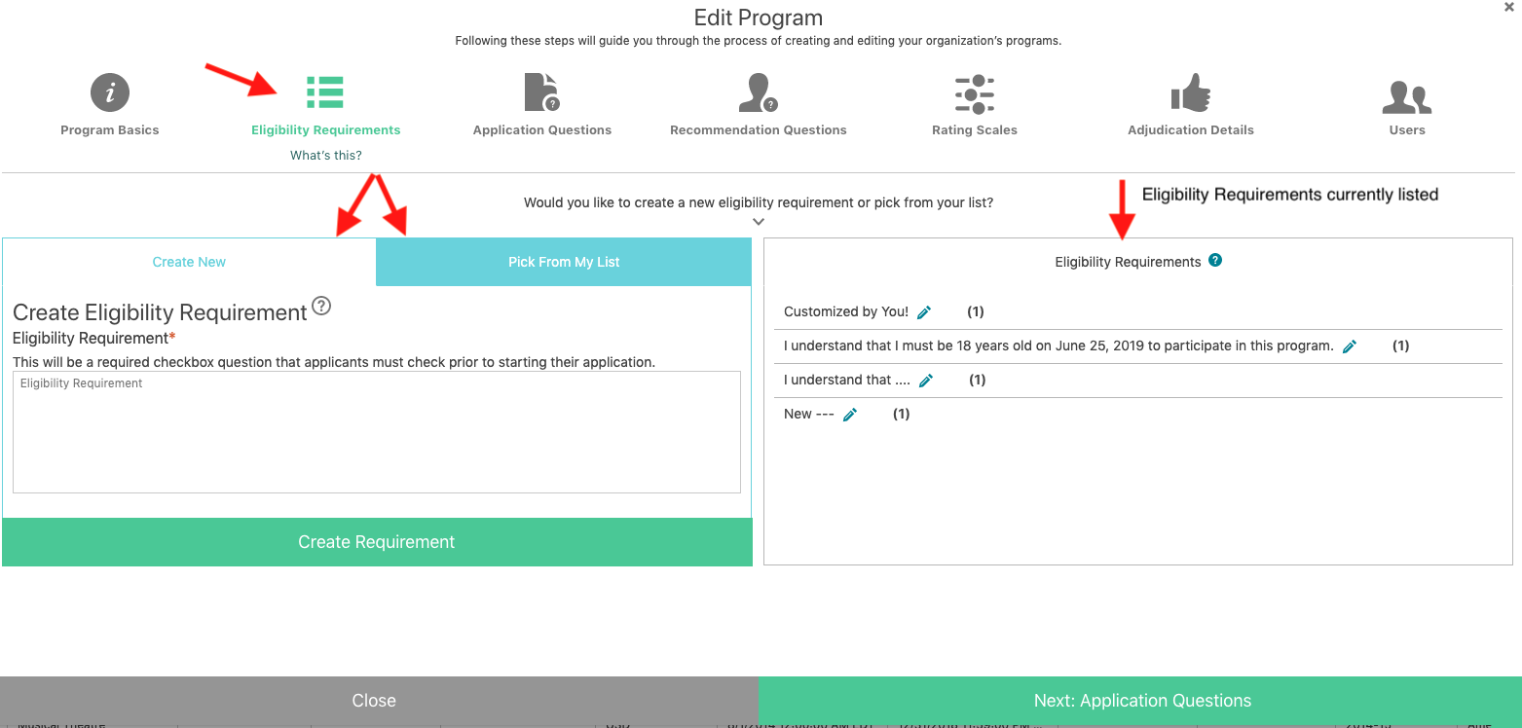Focus the Eligibility Requirement text area
Viewport: 1522px width, 728px height.
[377, 432]
